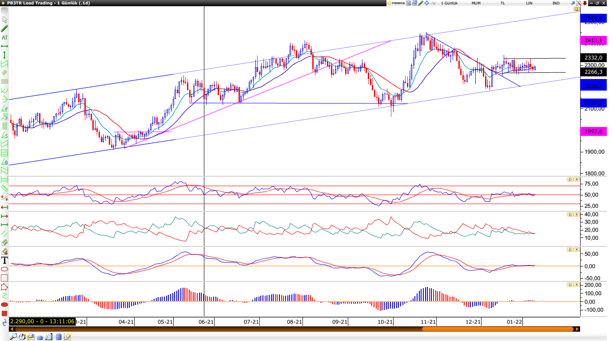Click the blue diagonal arrow icon top right
The width and height of the screenshot is (613, 341).
pyautogui.click(x=573, y=3)
